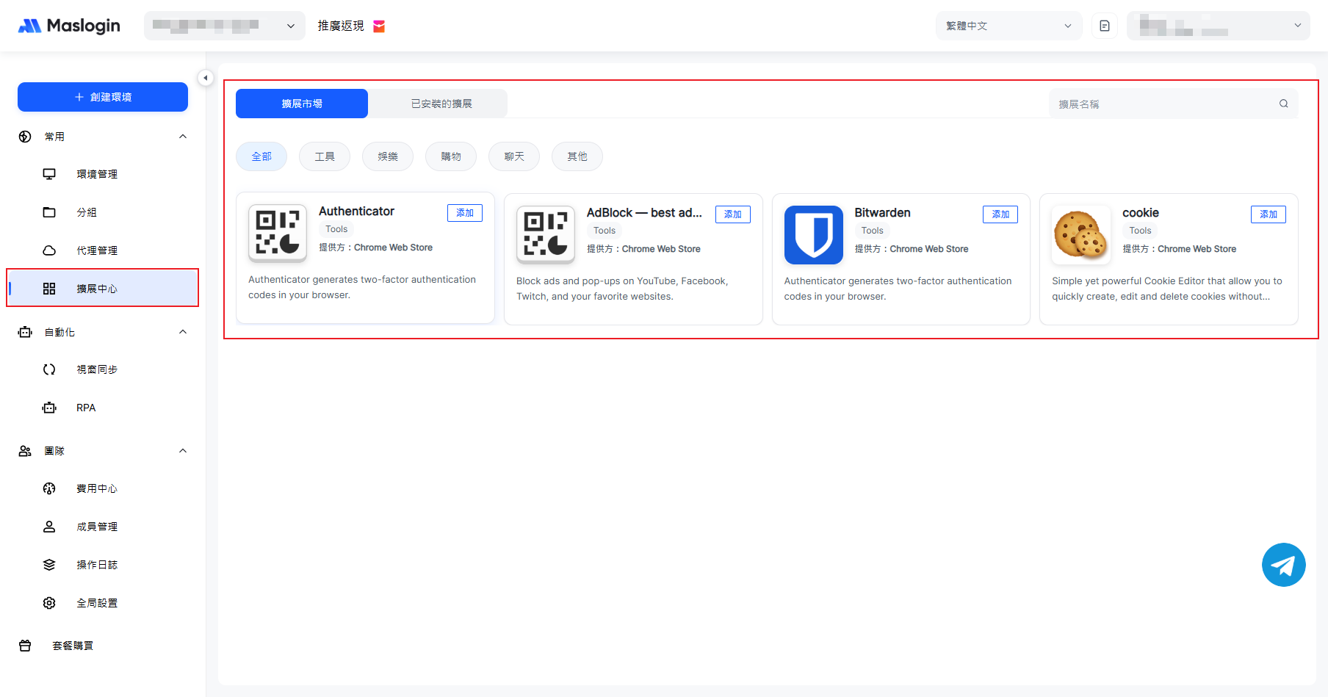Select the 聊天 category filter
The height and width of the screenshot is (697, 1328).
(513, 156)
